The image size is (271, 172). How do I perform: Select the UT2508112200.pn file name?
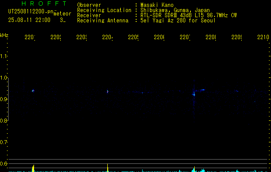click(x=31, y=12)
